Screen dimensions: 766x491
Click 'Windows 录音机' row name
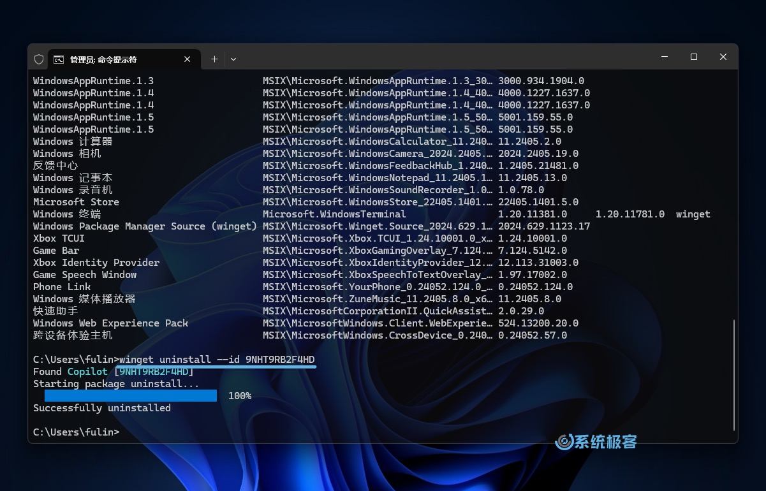(73, 190)
